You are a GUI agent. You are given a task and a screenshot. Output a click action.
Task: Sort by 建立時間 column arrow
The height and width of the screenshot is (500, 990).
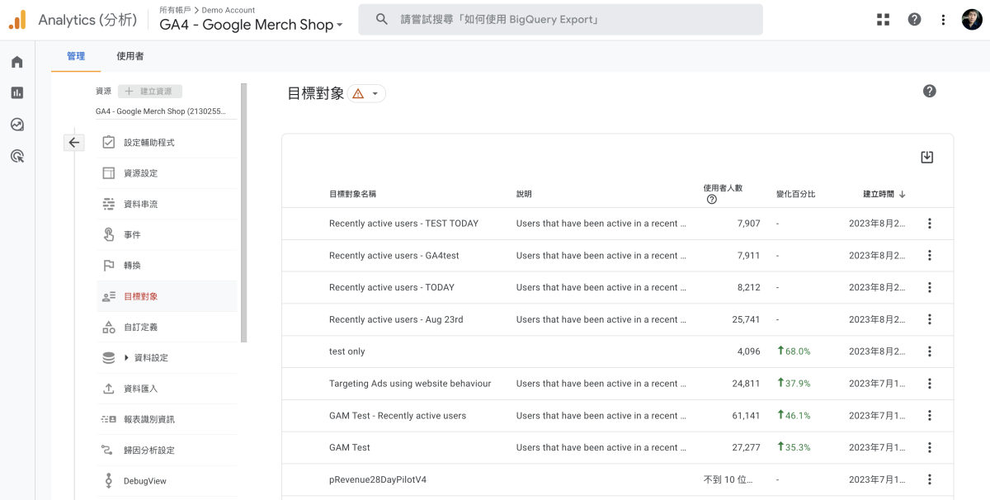[903, 195]
